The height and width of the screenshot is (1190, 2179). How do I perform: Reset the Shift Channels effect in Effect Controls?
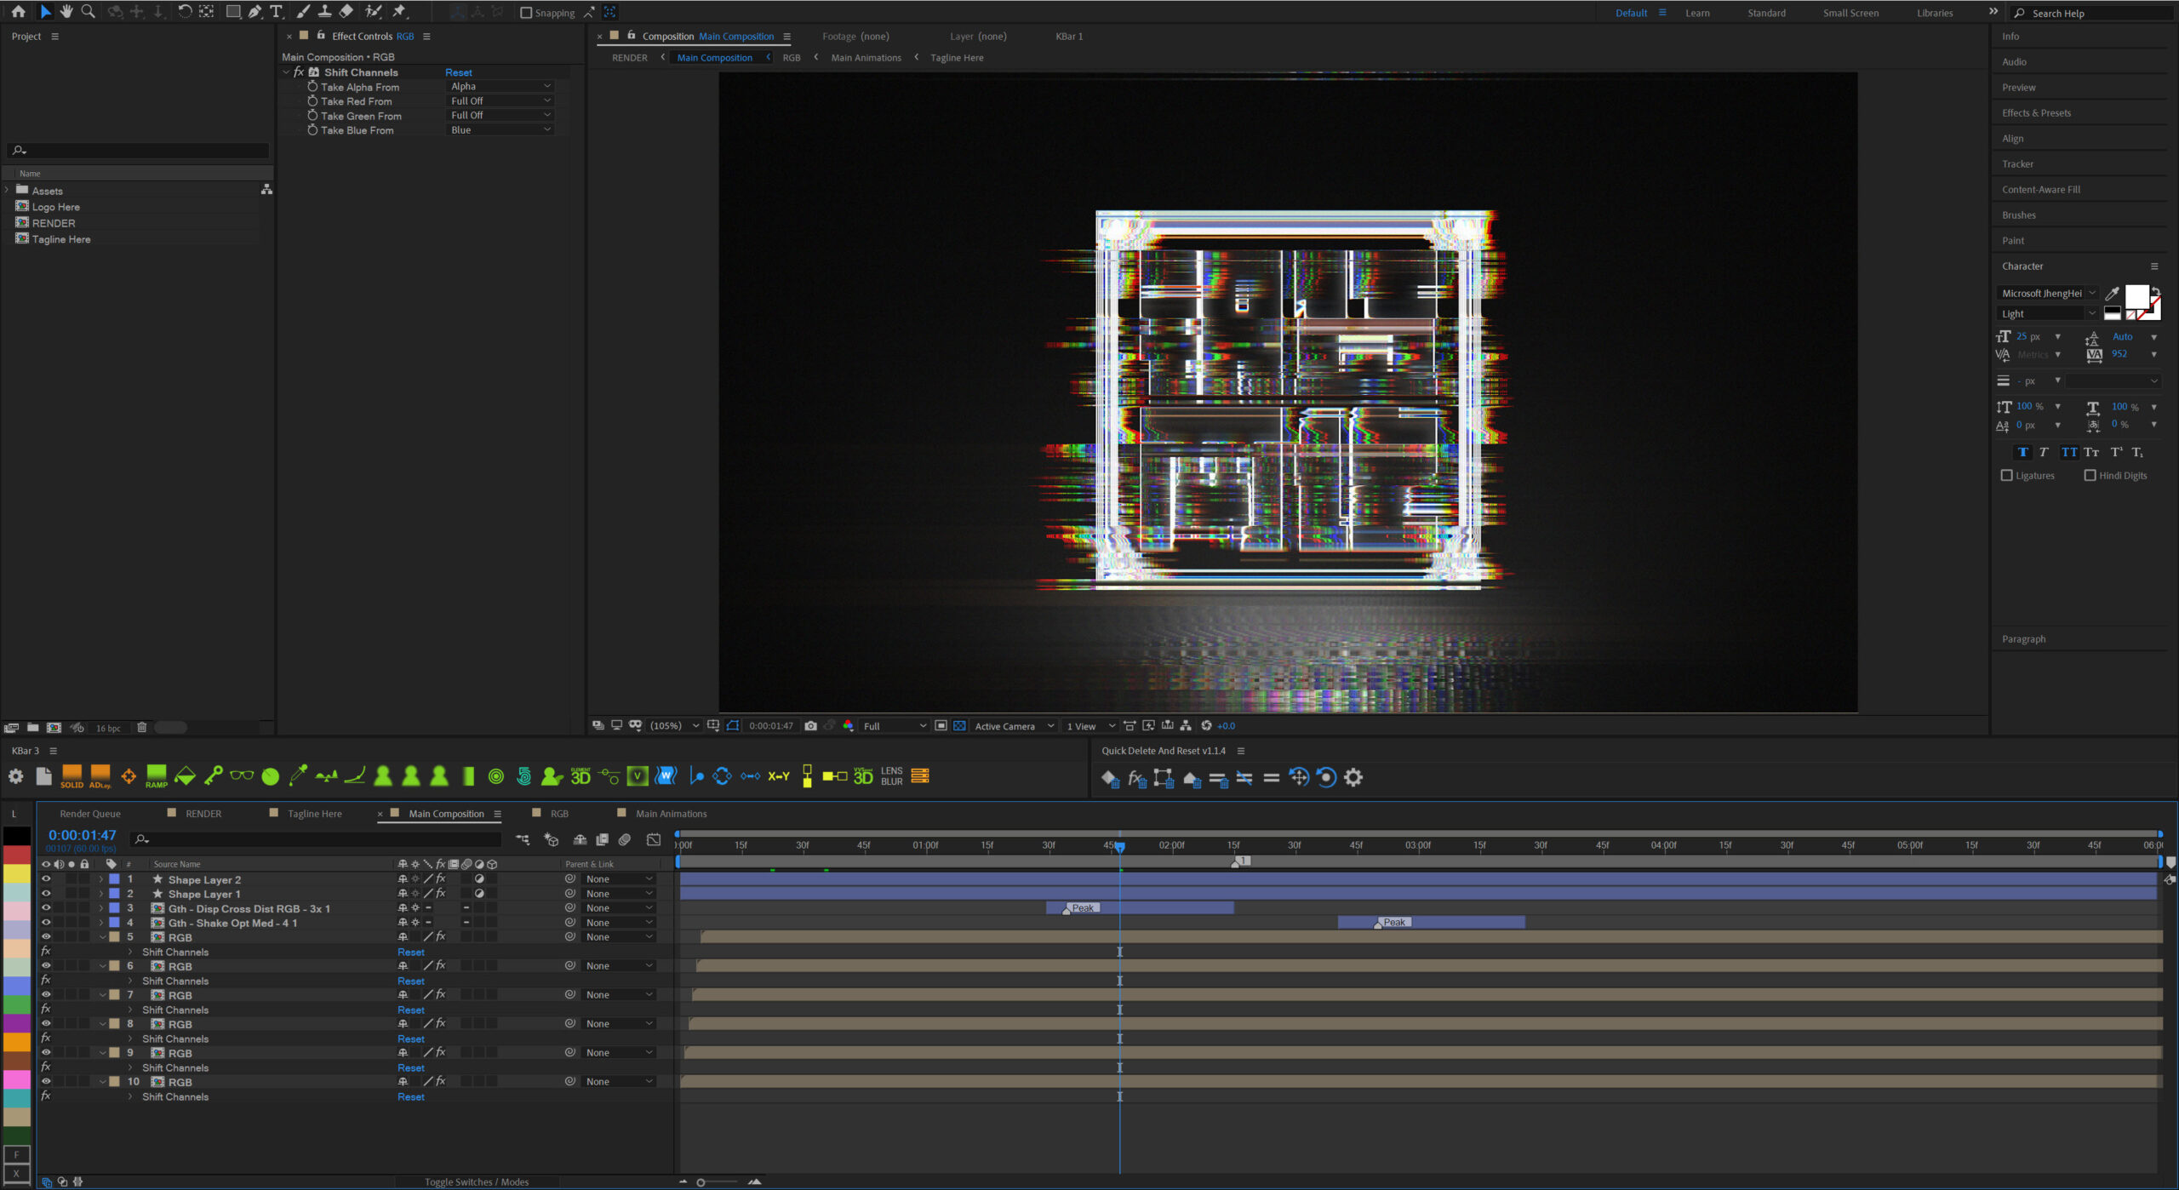point(458,72)
